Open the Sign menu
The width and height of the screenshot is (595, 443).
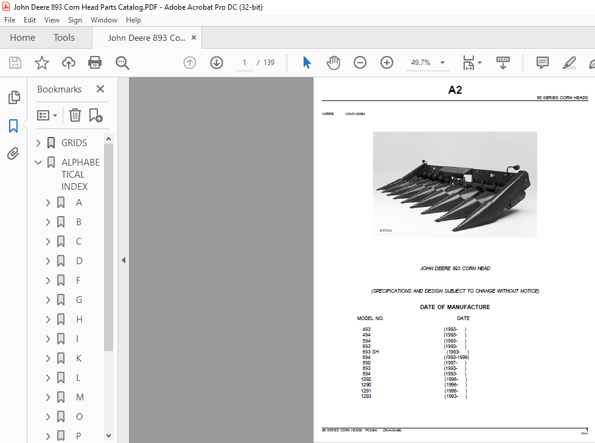(x=75, y=20)
